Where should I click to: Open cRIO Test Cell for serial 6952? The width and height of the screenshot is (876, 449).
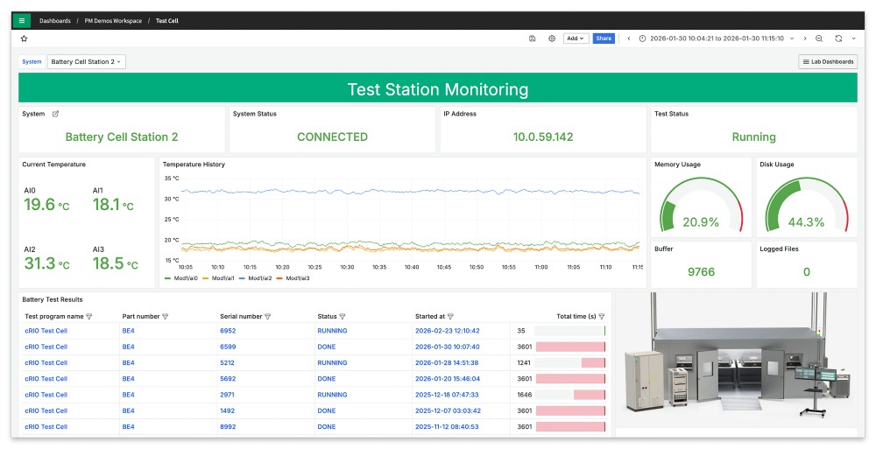pyautogui.click(x=46, y=331)
